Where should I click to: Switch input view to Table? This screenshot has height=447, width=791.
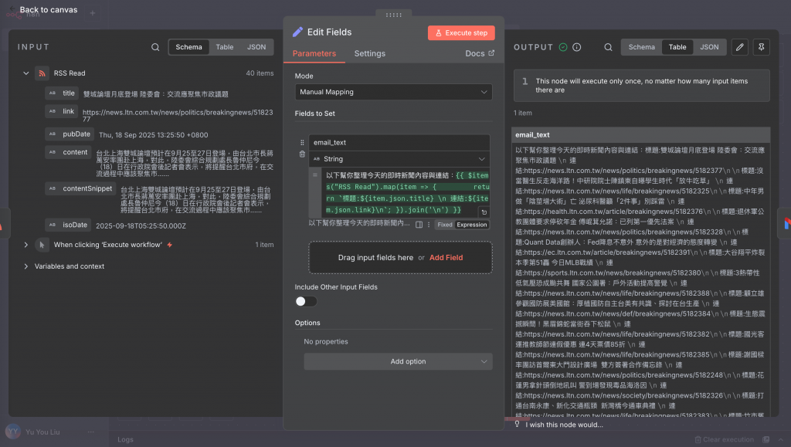(x=225, y=47)
